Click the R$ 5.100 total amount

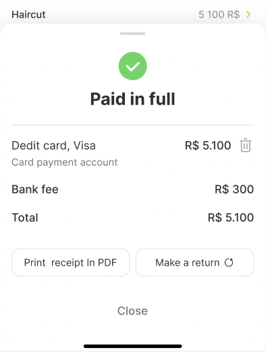[x=231, y=218]
